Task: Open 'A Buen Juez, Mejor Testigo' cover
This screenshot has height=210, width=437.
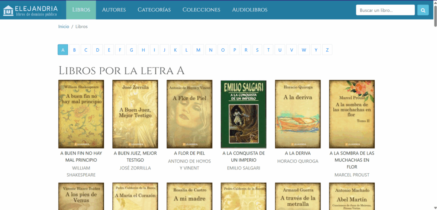Action: (135, 114)
